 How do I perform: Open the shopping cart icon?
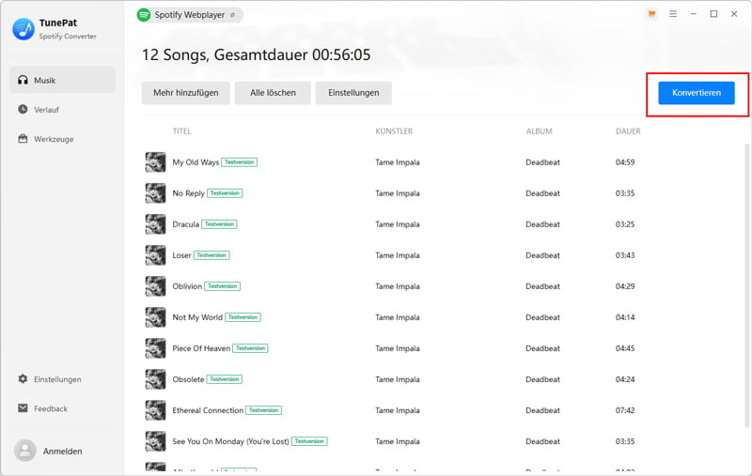click(x=651, y=14)
